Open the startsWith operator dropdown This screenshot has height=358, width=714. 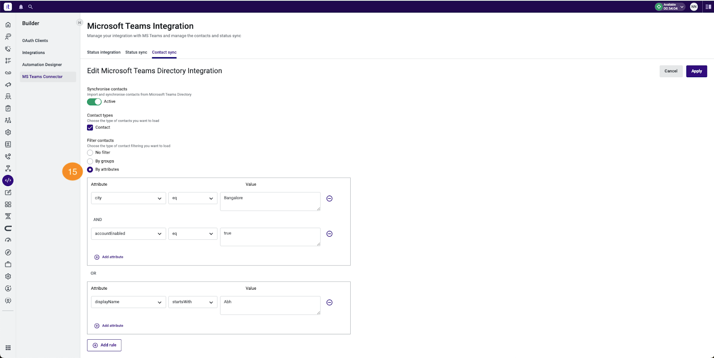[x=193, y=302]
